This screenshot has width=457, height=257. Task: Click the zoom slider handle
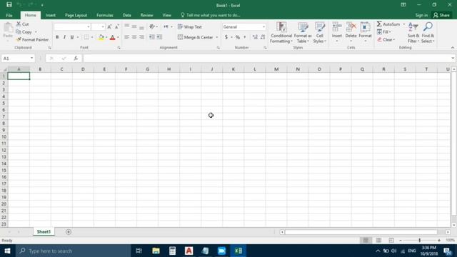coord(420,240)
